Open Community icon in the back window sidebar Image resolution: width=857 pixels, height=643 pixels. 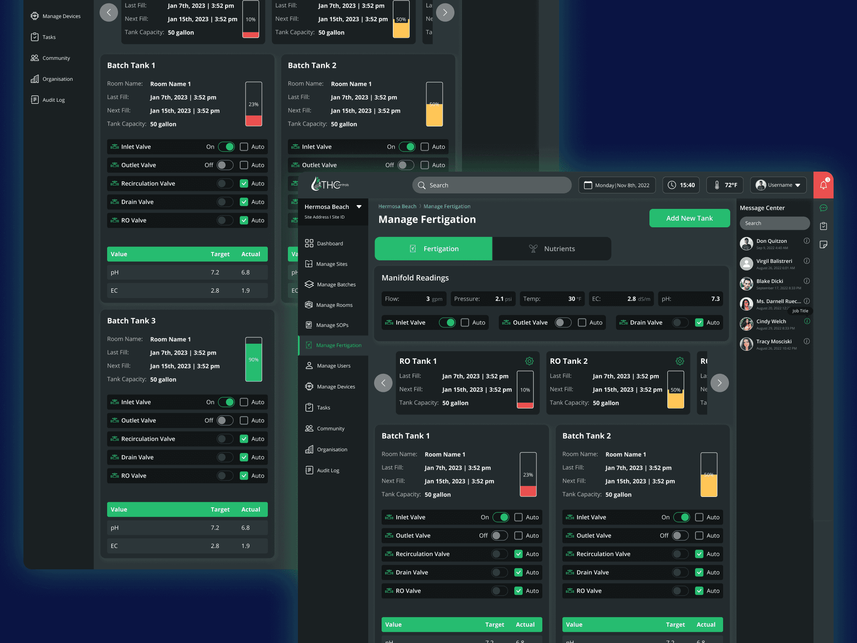click(35, 58)
